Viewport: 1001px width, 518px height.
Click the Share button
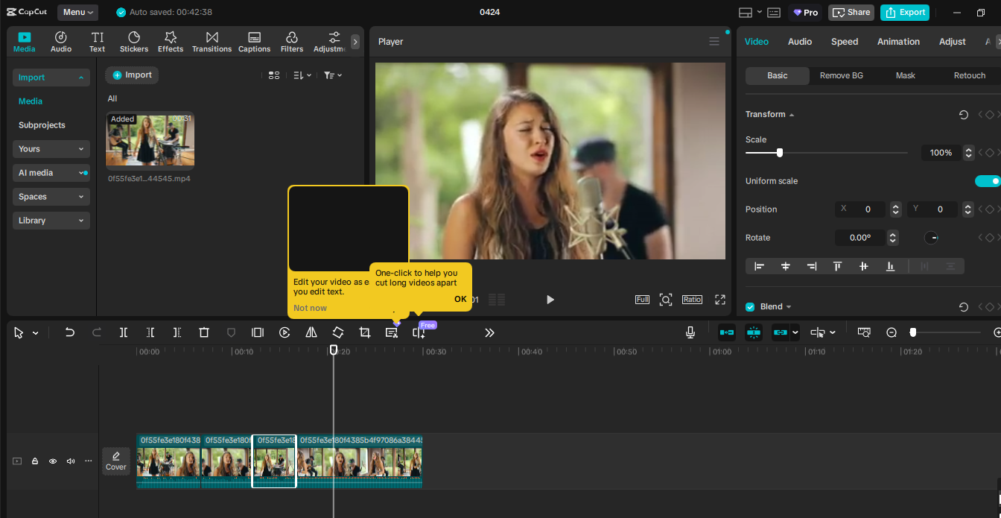(851, 12)
